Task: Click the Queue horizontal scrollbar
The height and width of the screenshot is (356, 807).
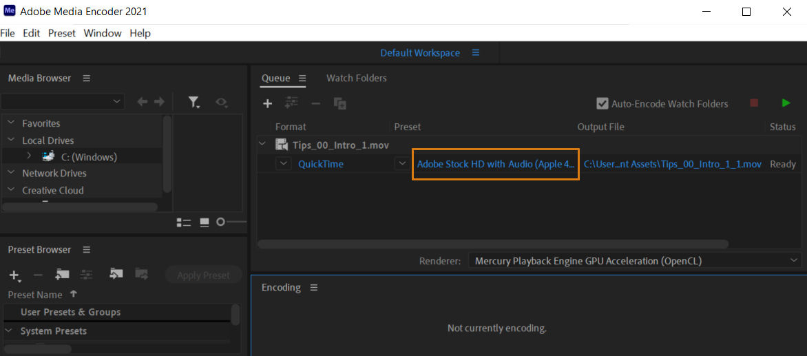Action: click(493, 244)
